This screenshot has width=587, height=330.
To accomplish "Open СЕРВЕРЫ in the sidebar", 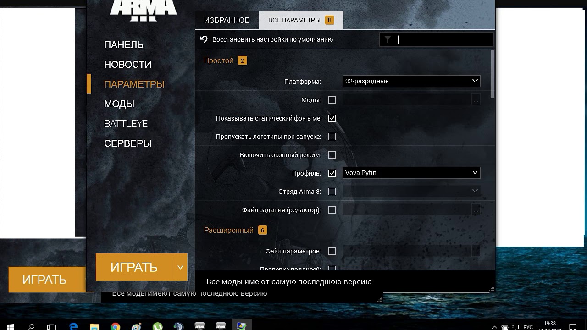I will 127,143.
